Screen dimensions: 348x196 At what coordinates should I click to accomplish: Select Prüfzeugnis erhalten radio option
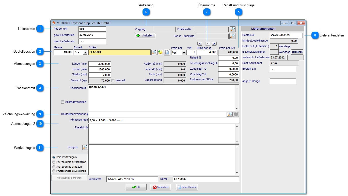(x=54, y=167)
